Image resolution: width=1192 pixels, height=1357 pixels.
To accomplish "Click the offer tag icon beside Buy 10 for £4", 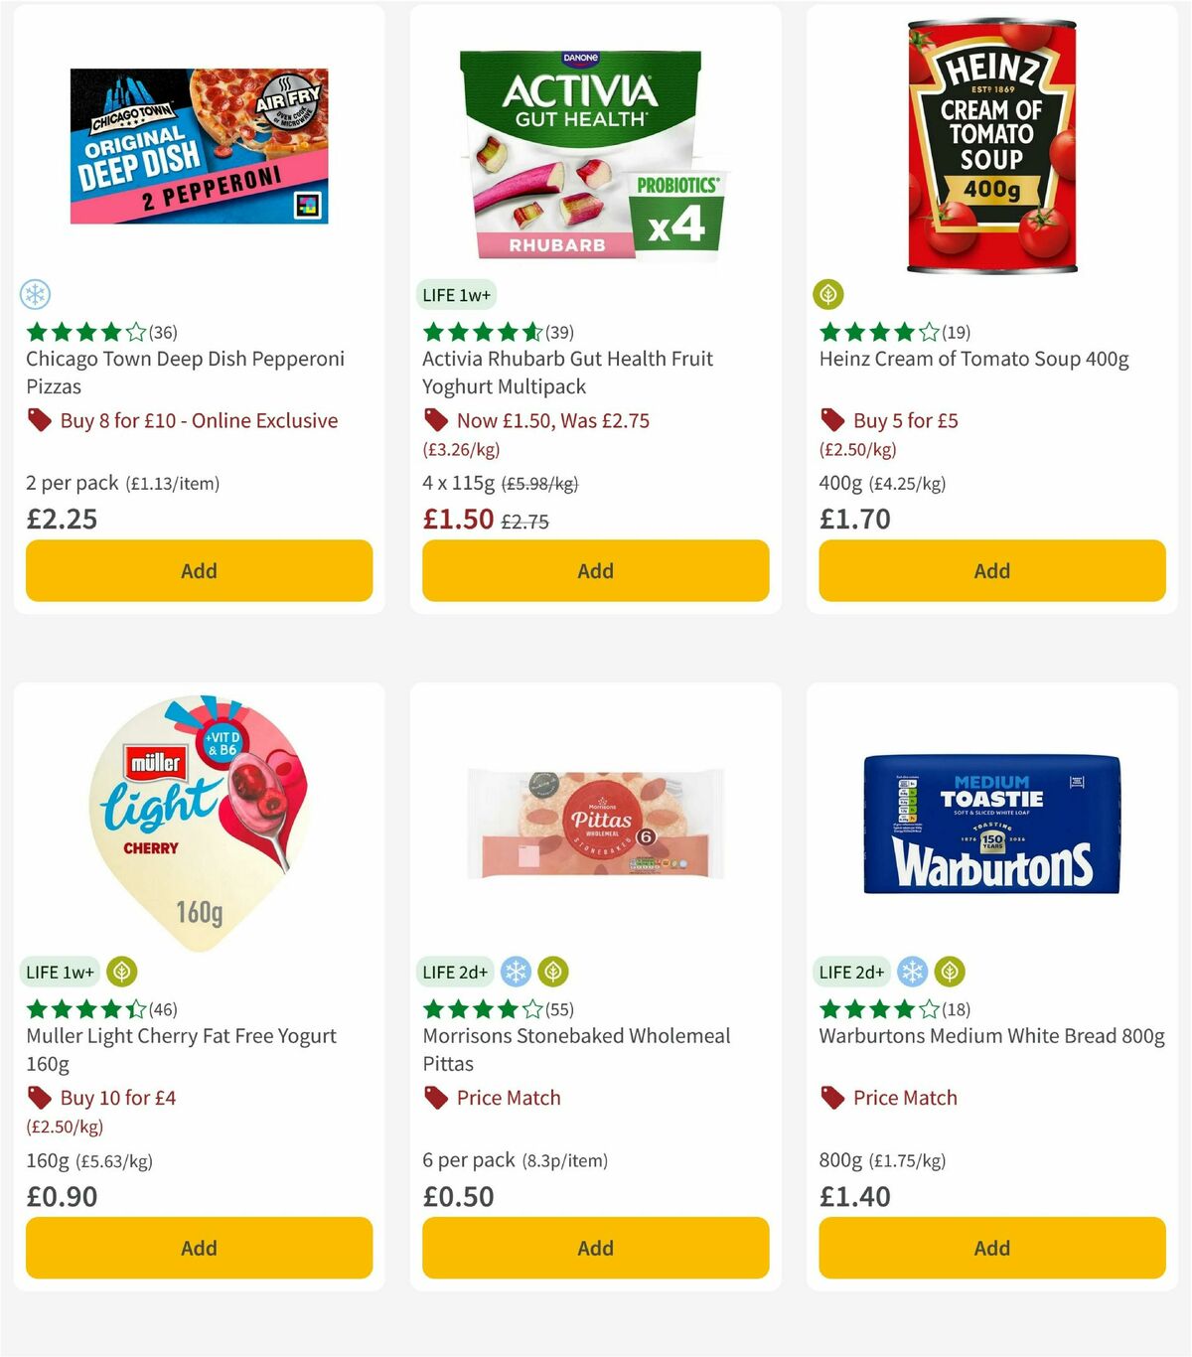I will tap(40, 1098).
